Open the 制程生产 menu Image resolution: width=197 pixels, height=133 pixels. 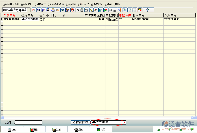(x=40, y=5)
